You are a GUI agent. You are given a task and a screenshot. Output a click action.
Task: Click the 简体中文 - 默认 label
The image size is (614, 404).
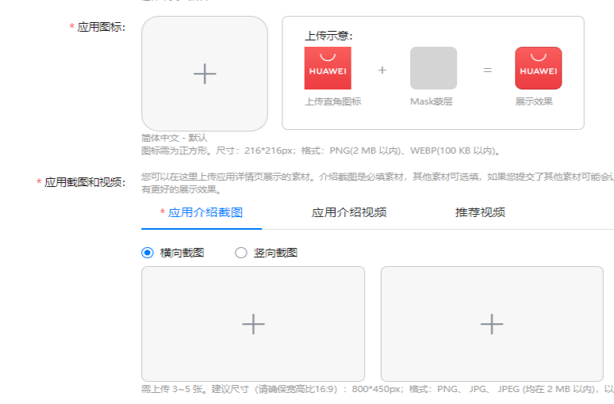click(175, 138)
